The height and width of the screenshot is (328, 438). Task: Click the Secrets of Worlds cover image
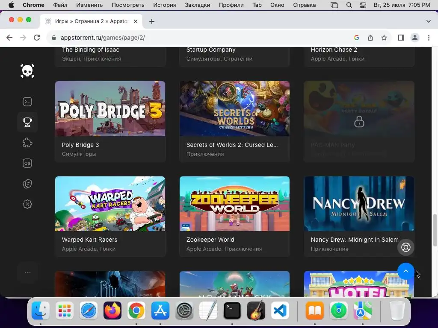pos(235,108)
